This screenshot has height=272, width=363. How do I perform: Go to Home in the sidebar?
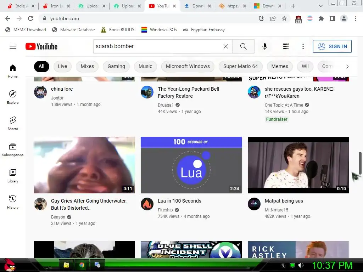pos(13,71)
